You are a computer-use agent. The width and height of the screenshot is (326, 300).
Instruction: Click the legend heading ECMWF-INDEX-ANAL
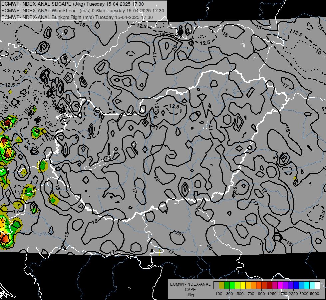coord(190,284)
